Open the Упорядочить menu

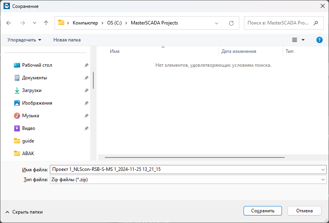pyautogui.click(x=25, y=40)
